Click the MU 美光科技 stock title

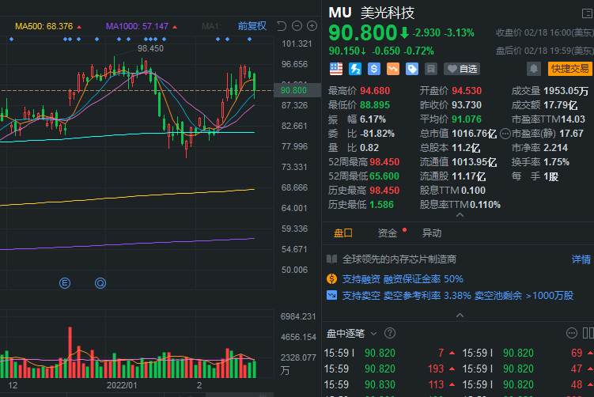[372, 13]
